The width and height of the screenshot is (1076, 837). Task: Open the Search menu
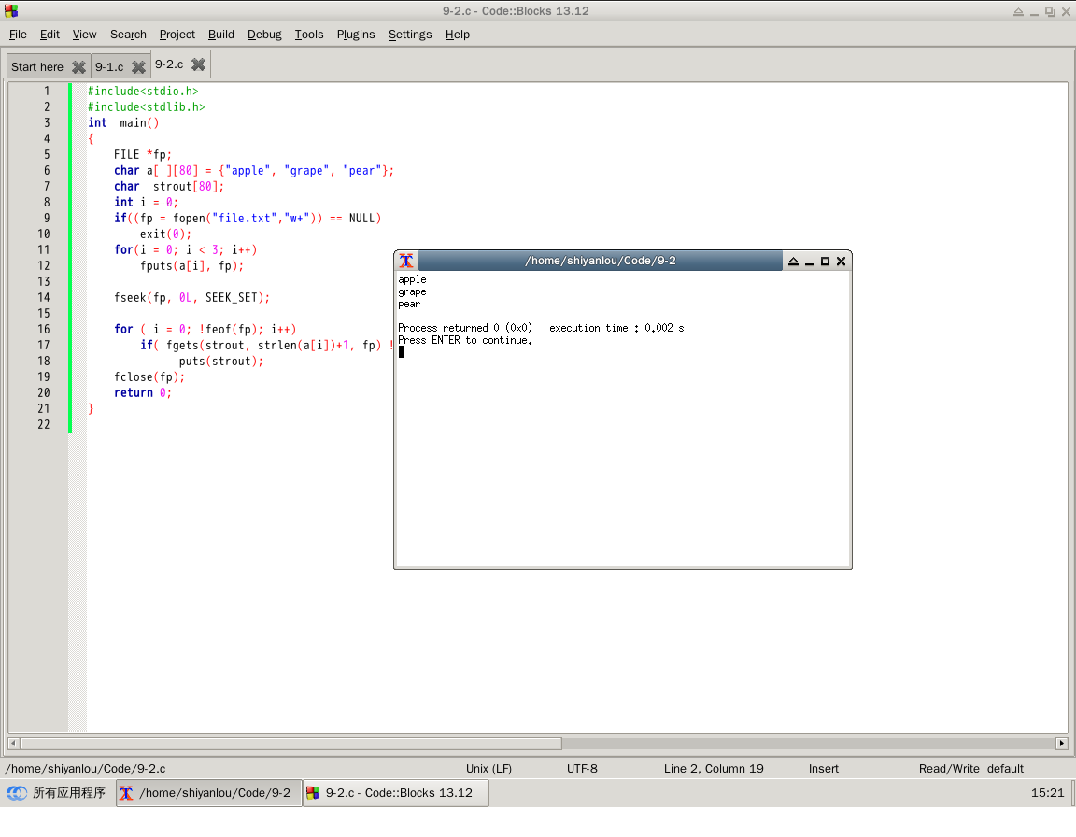click(x=128, y=35)
